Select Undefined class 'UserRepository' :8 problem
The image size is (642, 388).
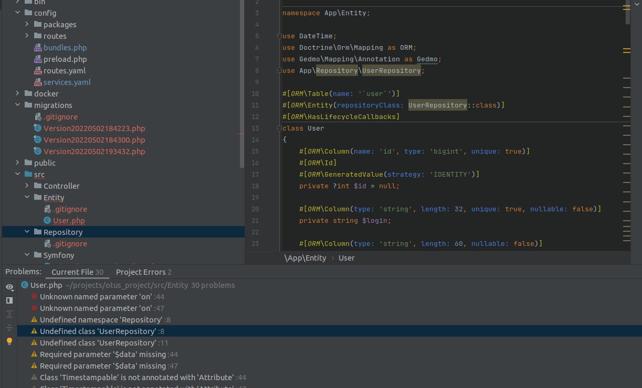point(329,331)
